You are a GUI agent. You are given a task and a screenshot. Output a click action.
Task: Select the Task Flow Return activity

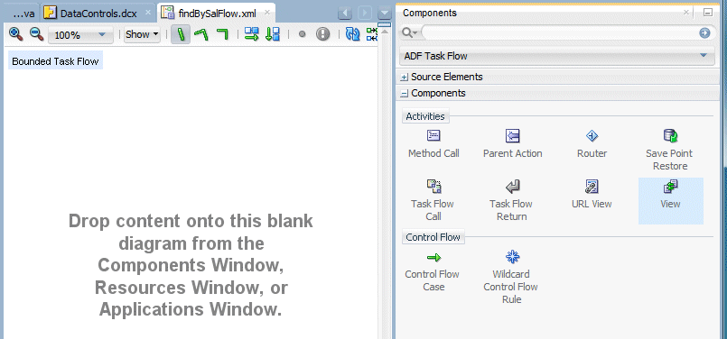512,200
